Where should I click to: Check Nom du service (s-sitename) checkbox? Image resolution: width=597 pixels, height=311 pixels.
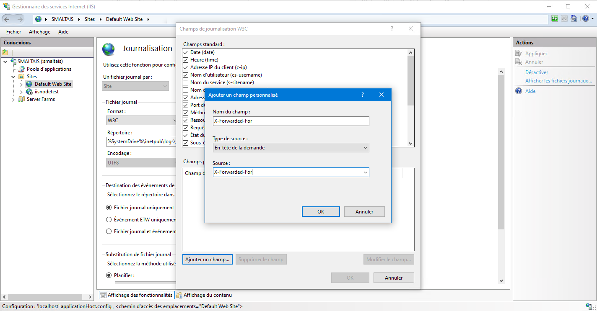[x=186, y=82]
